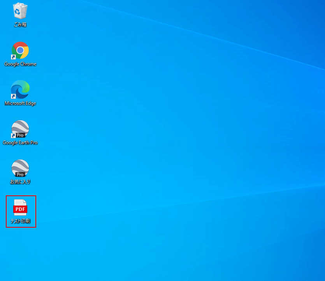The height and width of the screenshot is (281, 325).
Task: Click the 'テスト印刷' label text
Action: point(20,221)
